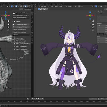This screenshot has height=107, width=107.
Task: Expand the VRM 0.x Meta section
Action: 13,38
